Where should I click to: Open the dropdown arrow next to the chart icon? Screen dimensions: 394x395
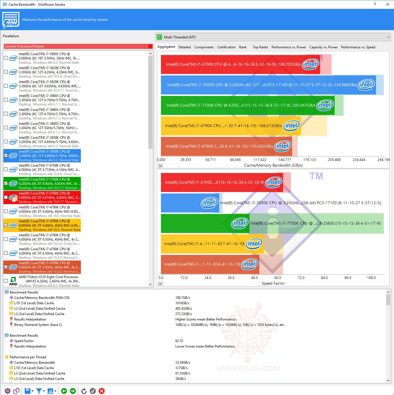click(x=55, y=391)
